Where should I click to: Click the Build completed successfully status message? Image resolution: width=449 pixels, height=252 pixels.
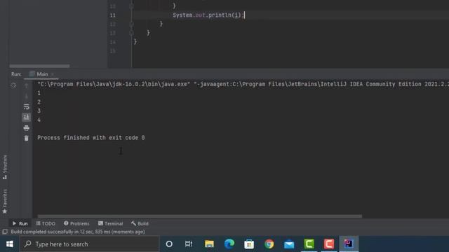tap(78, 232)
